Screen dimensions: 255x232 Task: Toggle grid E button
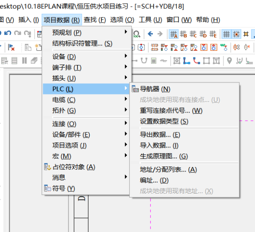point(213,34)
